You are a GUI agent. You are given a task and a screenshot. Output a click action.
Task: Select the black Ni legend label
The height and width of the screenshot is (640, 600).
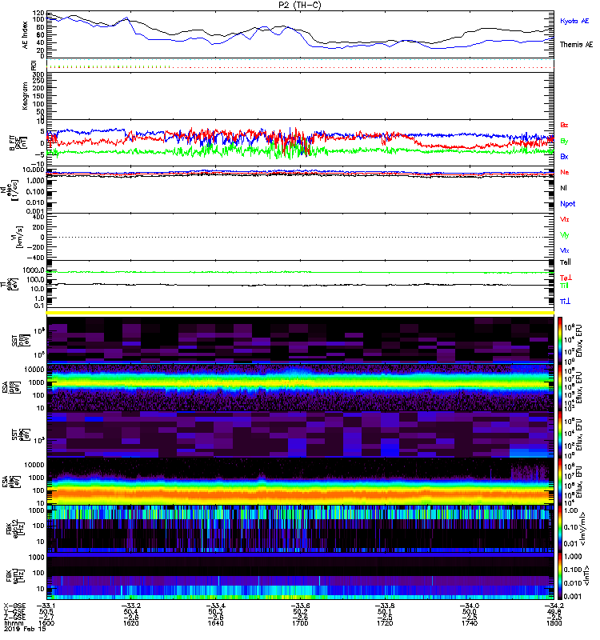pyautogui.click(x=563, y=188)
